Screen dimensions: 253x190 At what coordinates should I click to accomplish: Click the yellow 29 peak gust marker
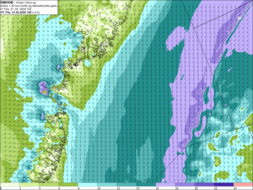(x=45, y=92)
